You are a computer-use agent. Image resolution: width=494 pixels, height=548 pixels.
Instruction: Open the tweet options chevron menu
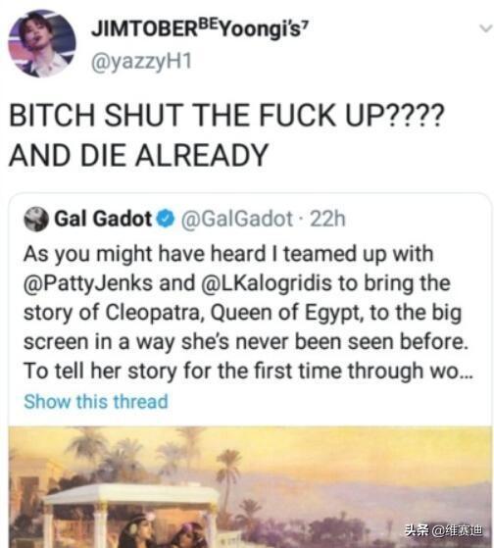485,28
